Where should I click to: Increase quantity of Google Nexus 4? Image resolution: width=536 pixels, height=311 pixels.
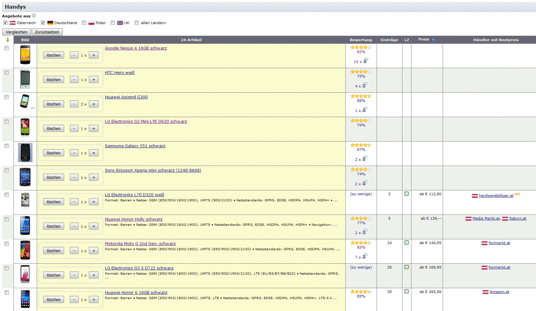[x=94, y=55]
